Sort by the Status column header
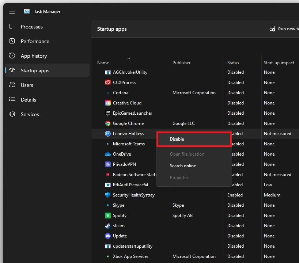The width and height of the screenshot is (299, 263). coord(233,63)
